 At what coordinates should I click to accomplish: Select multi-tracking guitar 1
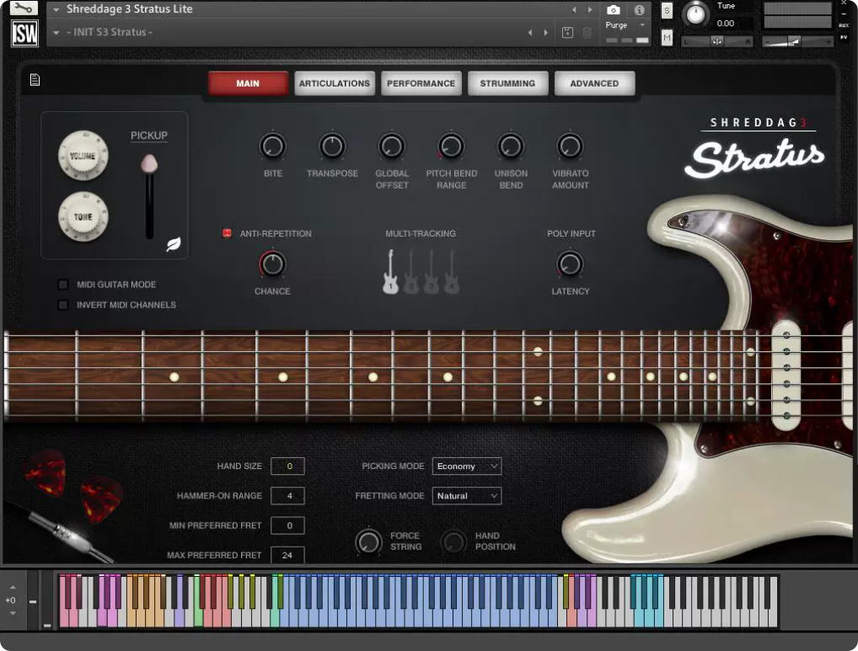(390, 272)
